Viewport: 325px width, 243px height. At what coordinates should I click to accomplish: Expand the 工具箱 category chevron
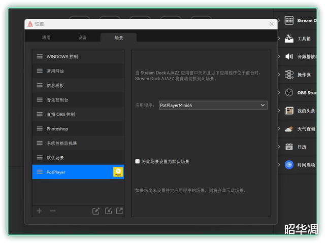[279, 38]
